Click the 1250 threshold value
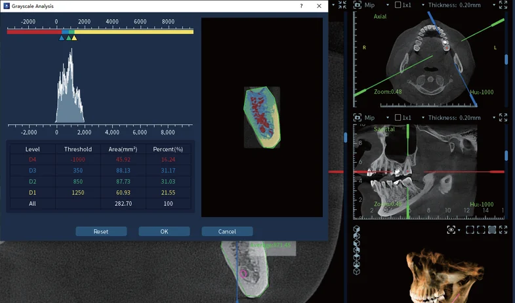The height and width of the screenshot is (303, 515). (x=78, y=192)
